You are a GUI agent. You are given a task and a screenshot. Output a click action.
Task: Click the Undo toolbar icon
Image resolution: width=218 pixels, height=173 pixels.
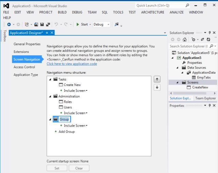56,25
